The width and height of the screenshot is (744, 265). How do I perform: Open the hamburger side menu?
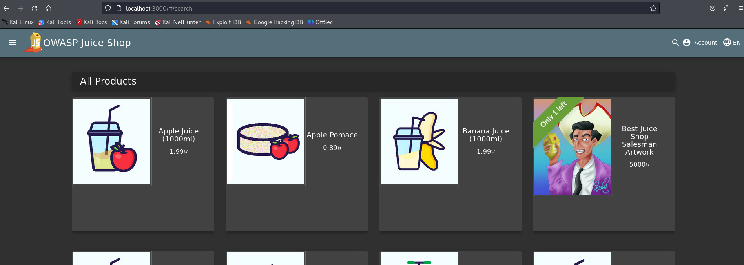pyautogui.click(x=13, y=43)
